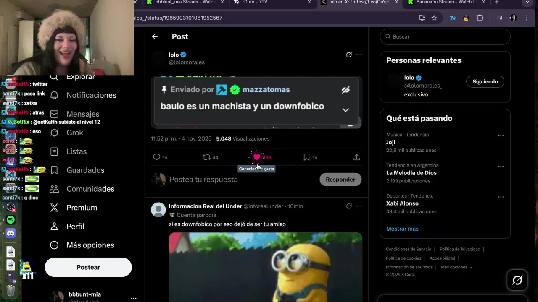Image resolution: width=538 pixels, height=302 pixels.
Task: Open Mensajes envelope in sidebar
Action: pos(54,114)
